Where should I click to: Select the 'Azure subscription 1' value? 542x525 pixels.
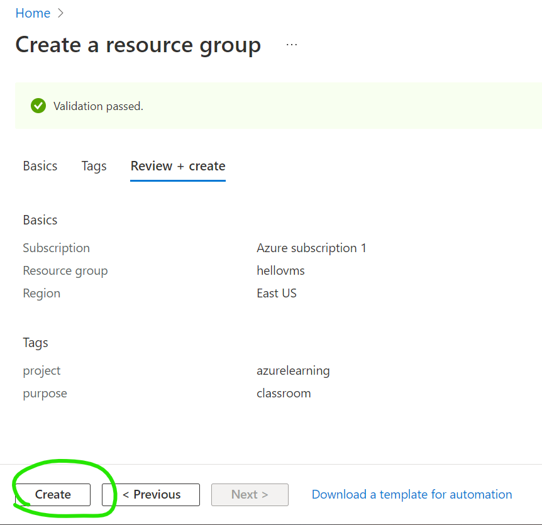click(311, 248)
